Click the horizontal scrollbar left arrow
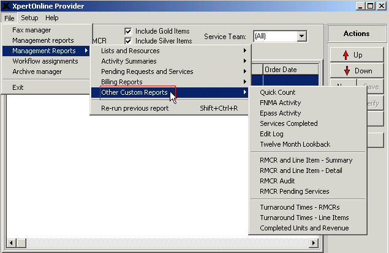 click(11, 243)
